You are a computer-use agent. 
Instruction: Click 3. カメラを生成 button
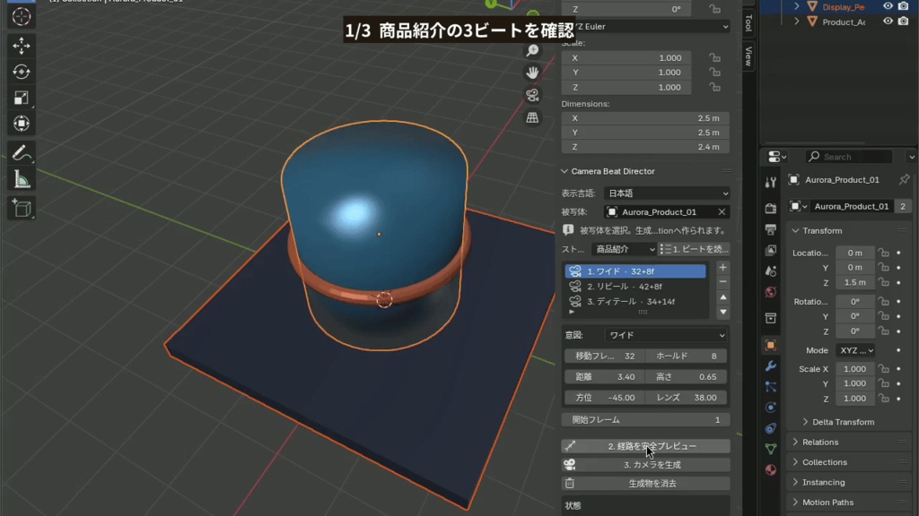tap(645, 465)
